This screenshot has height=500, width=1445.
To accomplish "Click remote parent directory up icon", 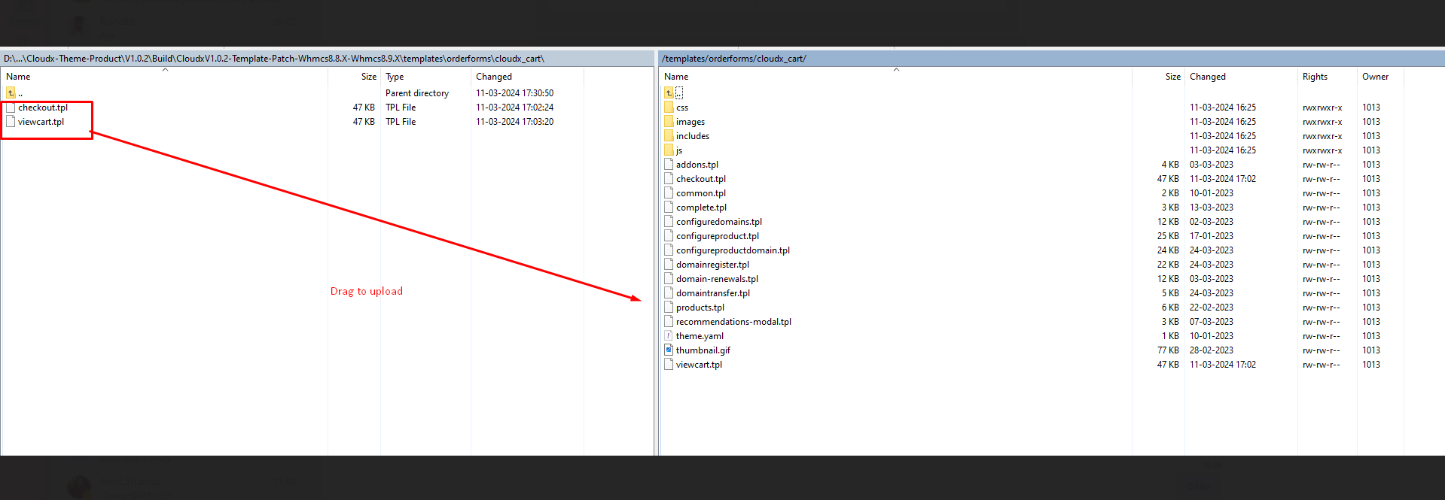I will pyautogui.click(x=669, y=93).
